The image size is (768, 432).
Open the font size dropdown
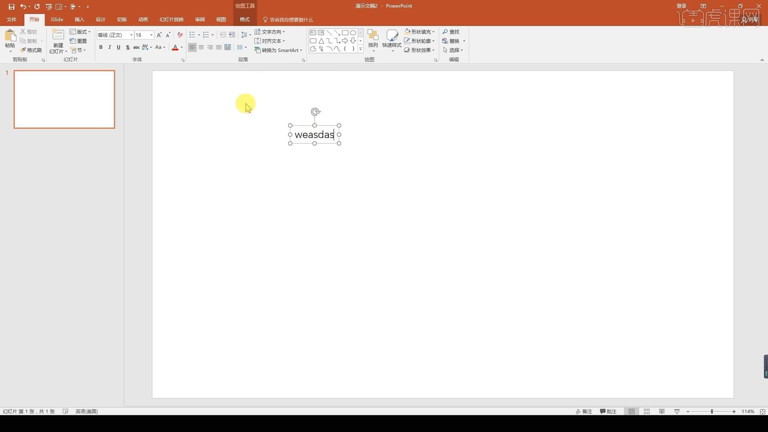[151, 35]
